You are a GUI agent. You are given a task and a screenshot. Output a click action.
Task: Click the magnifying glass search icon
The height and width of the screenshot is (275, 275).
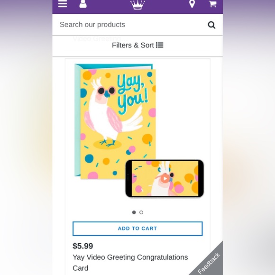pos(211,25)
